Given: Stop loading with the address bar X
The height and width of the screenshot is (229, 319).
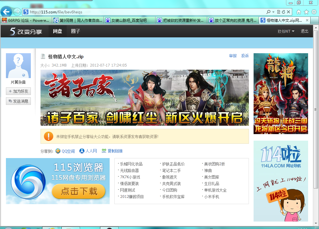Looking at the screenshot, I should [x=288, y=12].
